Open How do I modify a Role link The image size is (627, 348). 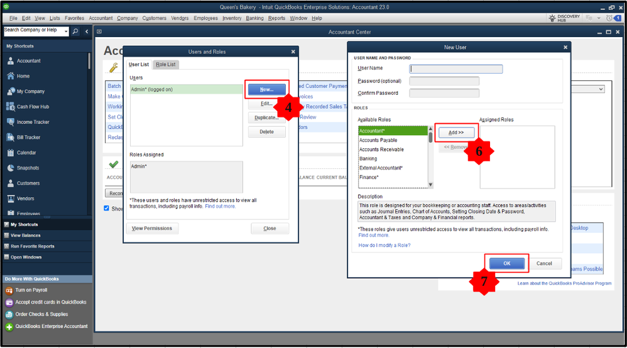[x=384, y=245]
